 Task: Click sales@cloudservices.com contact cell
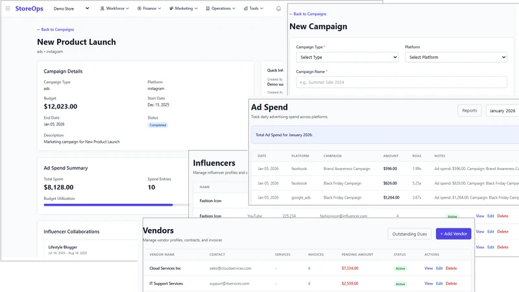click(230, 269)
